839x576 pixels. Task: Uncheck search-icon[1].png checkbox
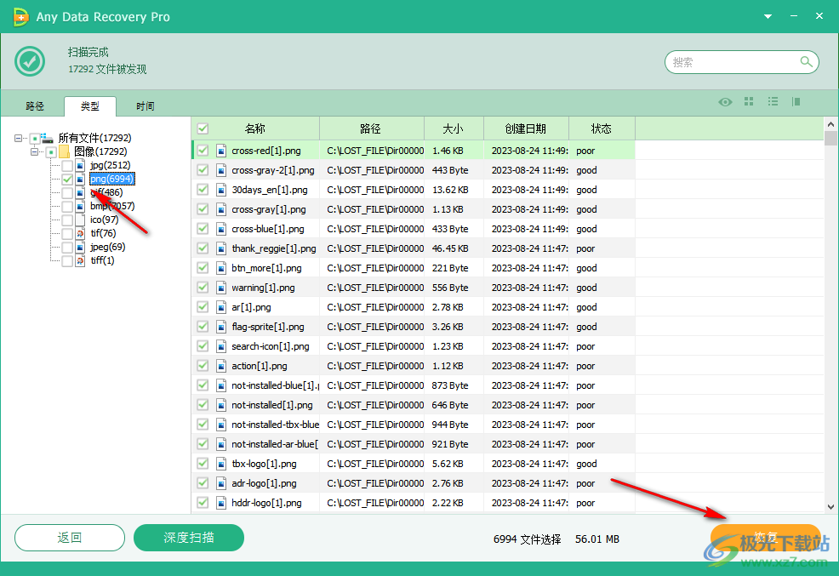tap(203, 346)
